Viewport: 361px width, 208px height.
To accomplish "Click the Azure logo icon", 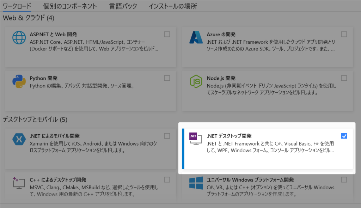I will 196,37.
